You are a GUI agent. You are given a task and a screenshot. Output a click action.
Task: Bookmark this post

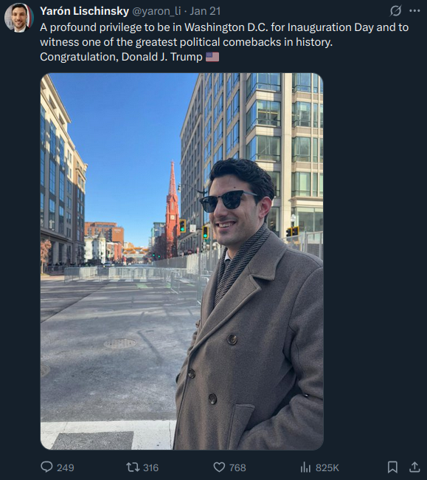coord(392,467)
